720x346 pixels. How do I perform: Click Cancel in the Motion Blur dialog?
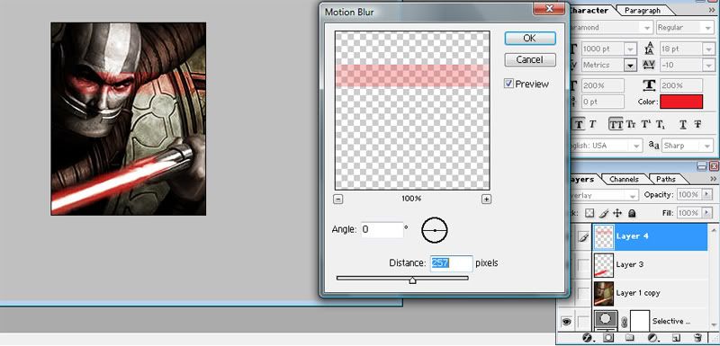530,59
